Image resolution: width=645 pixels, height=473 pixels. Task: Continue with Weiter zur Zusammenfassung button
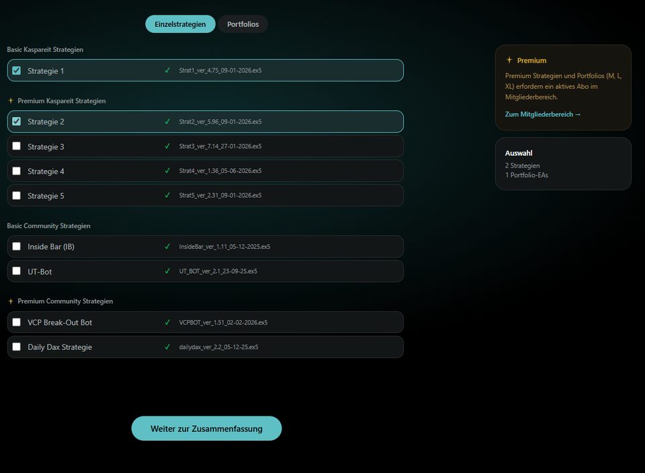(x=206, y=429)
